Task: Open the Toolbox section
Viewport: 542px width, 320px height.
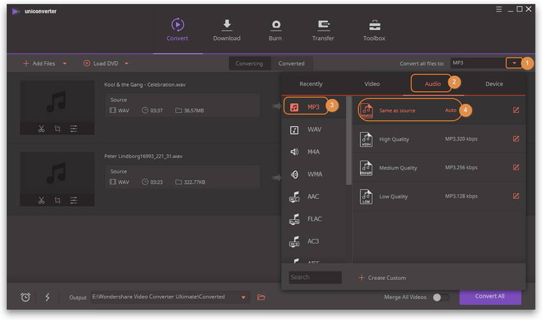Action: pyautogui.click(x=374, y=30)
